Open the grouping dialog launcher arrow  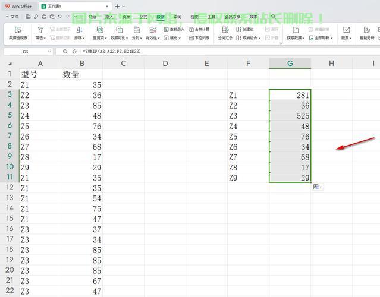281,43
